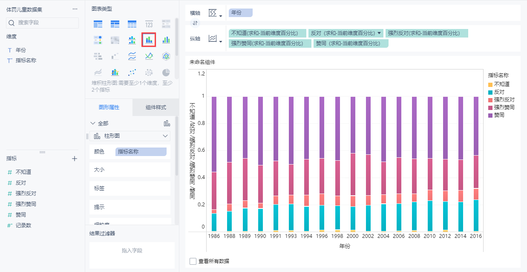This screenshot has width=527, height=272.
Task: Choose the combination column-line chart type
Action: click(x=115, y=72)
